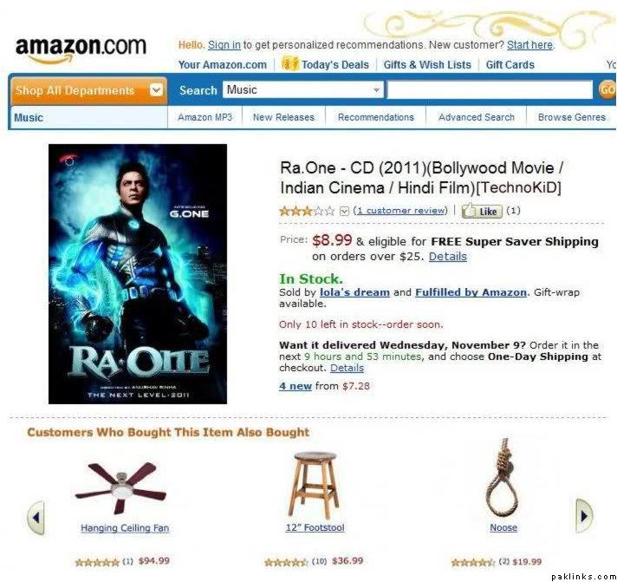The width and height of the screenshot is (617, 582).
Task: Open the New Releases tab
Action: tap(283, 117)
